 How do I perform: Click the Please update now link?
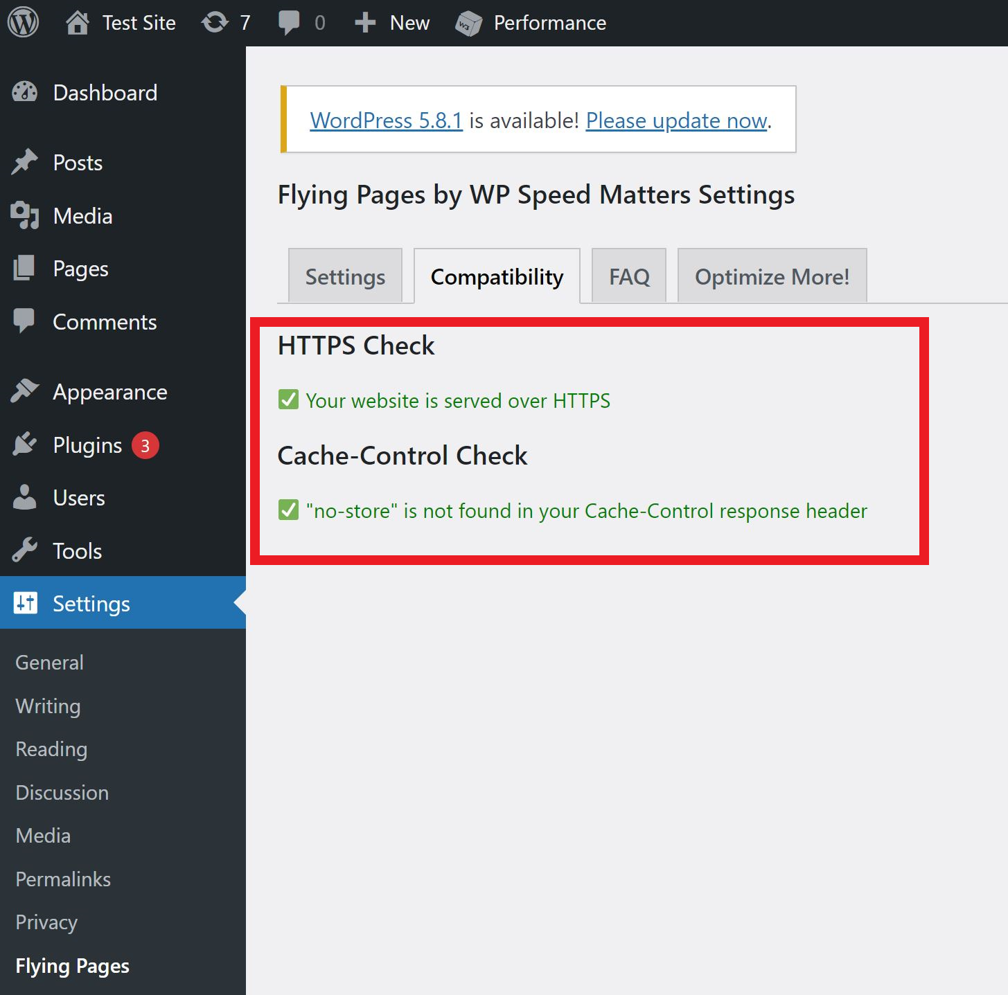tap(676, 120)
